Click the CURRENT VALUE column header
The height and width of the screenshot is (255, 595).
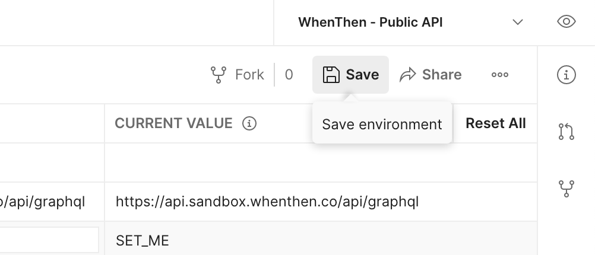pyautogui.click(x=173, y=123)
